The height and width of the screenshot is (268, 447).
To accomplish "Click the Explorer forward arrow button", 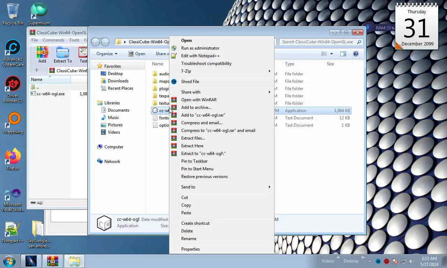I will tap(105, 42).
